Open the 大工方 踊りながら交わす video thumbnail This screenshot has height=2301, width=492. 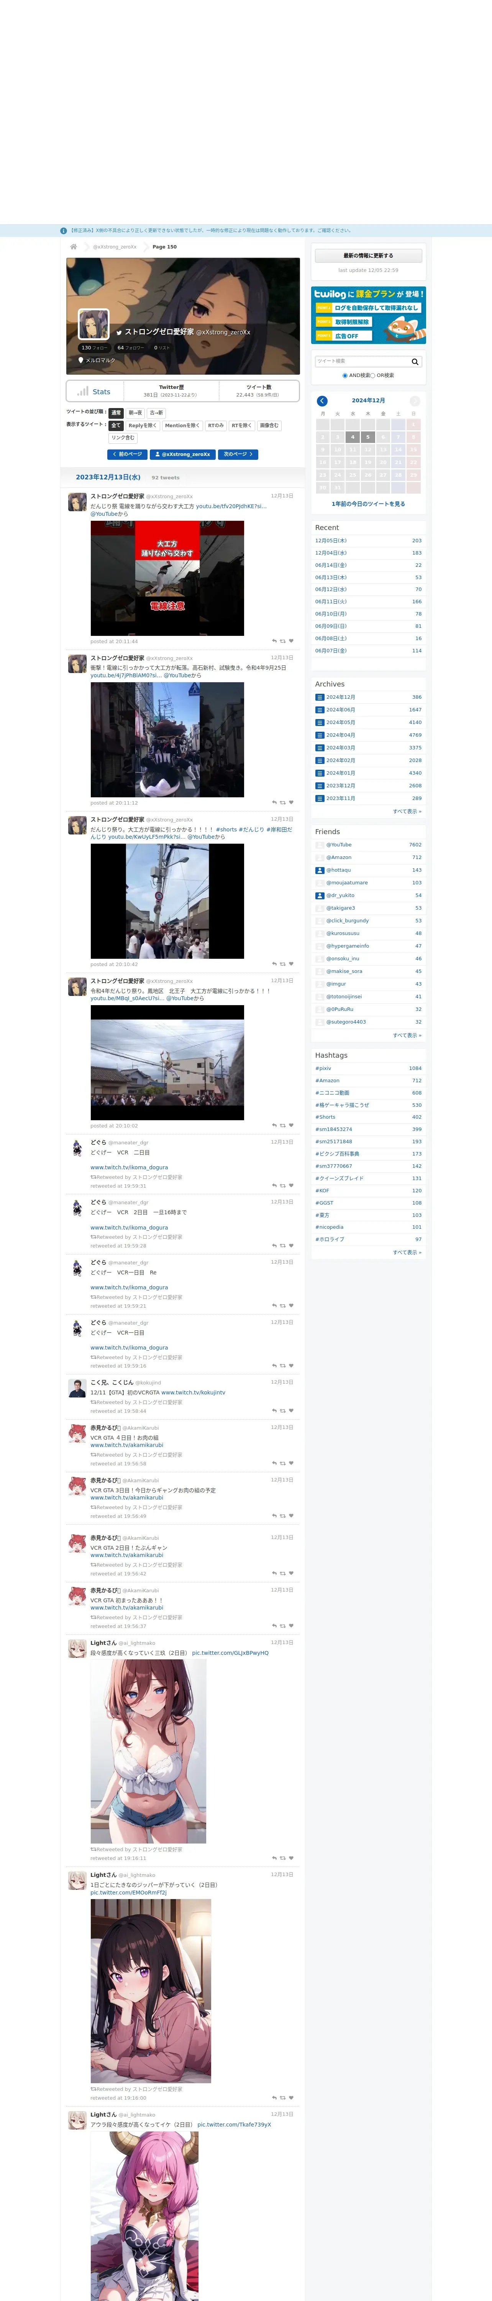point(167,579)
